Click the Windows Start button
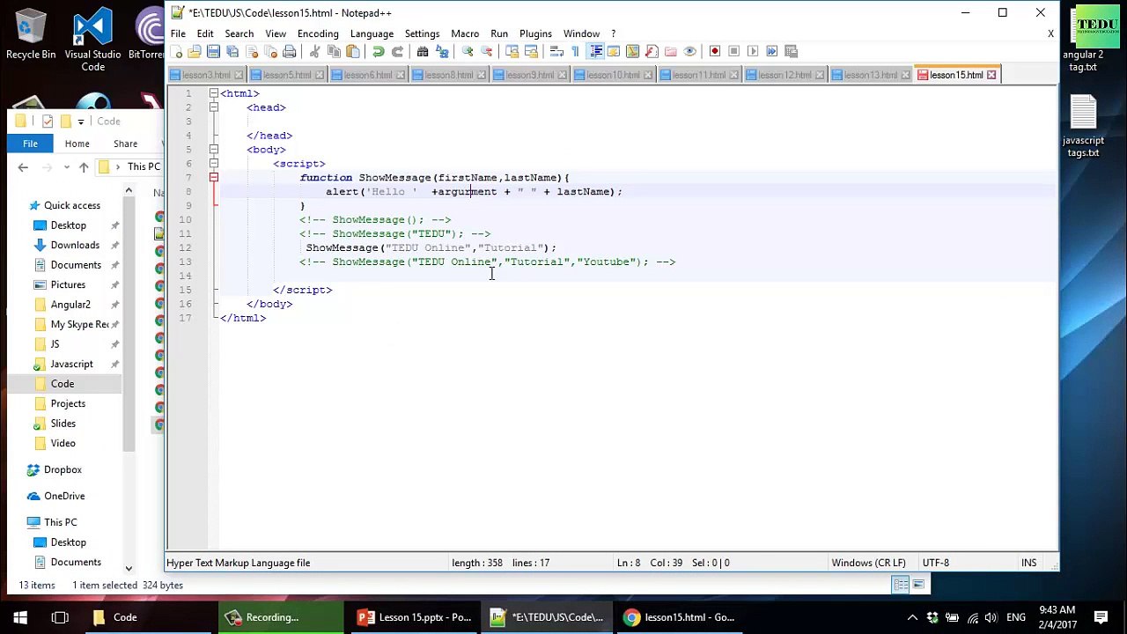Viewport: 1127px width, 634px height. pyautogui.click(x=20, y=617)
